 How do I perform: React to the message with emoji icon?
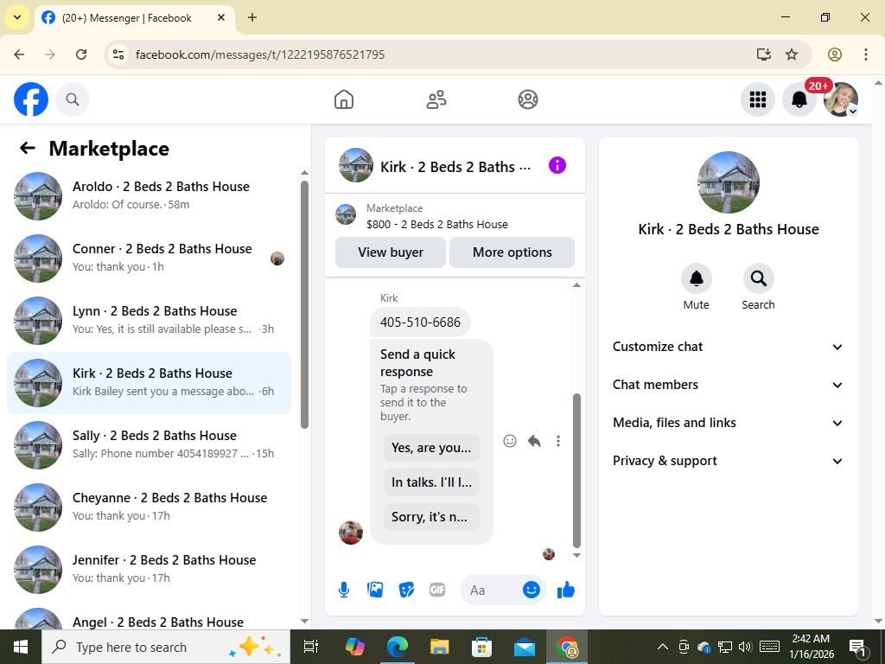coord(510,441)
